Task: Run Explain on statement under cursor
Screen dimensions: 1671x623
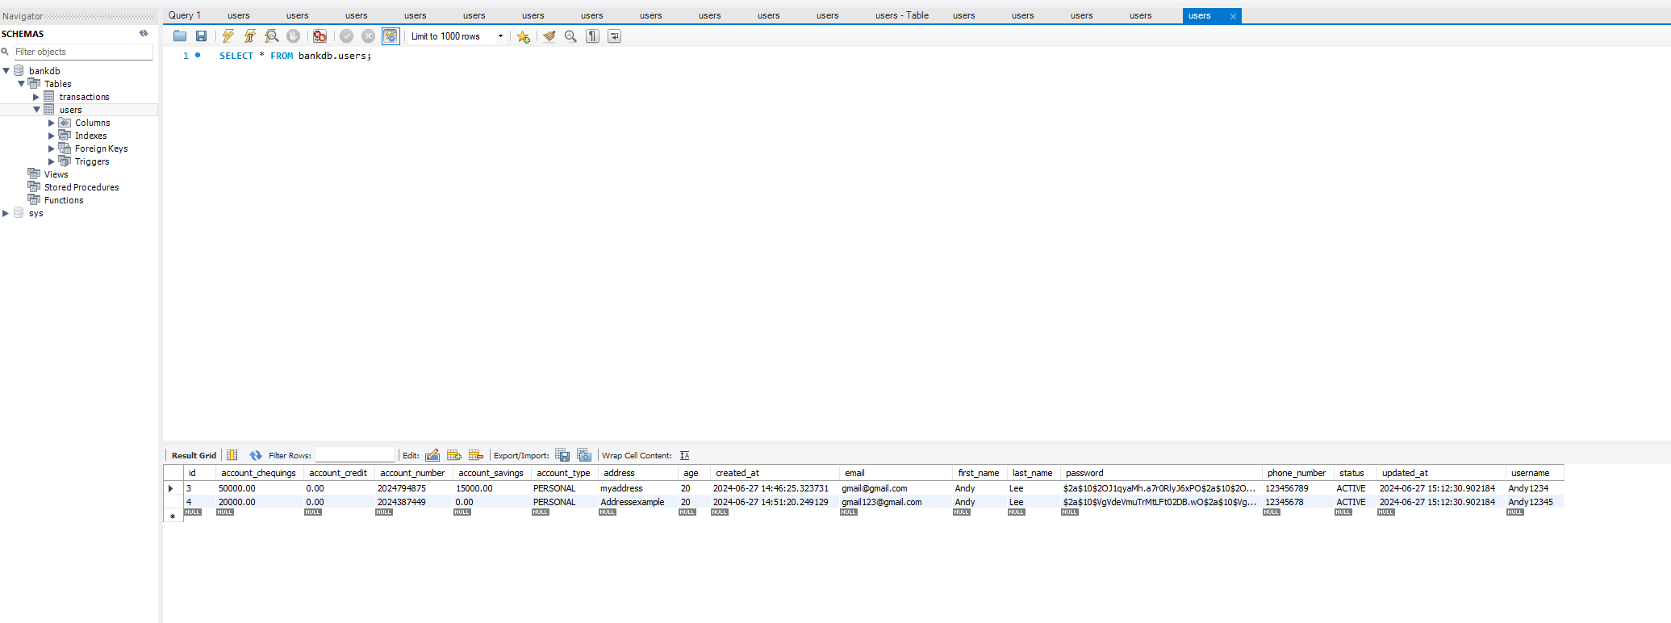Action: 272,36
